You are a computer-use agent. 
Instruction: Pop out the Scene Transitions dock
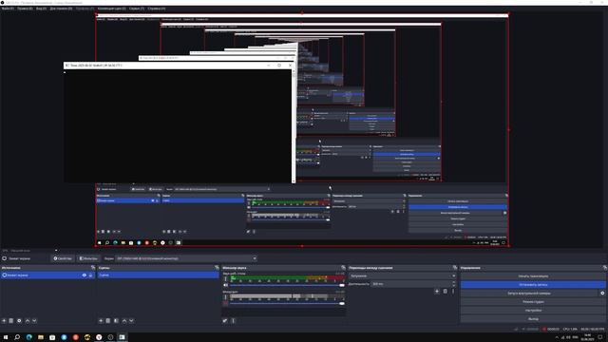(455, 268)
